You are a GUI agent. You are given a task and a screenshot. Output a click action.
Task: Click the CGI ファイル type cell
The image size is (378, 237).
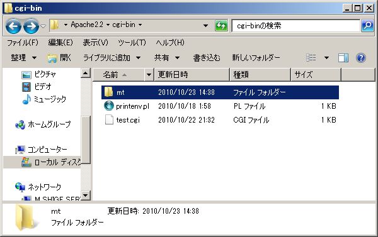point(251,120)
